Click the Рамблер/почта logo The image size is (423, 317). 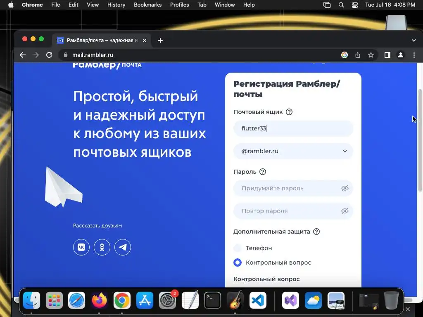(x=107, y=65)
